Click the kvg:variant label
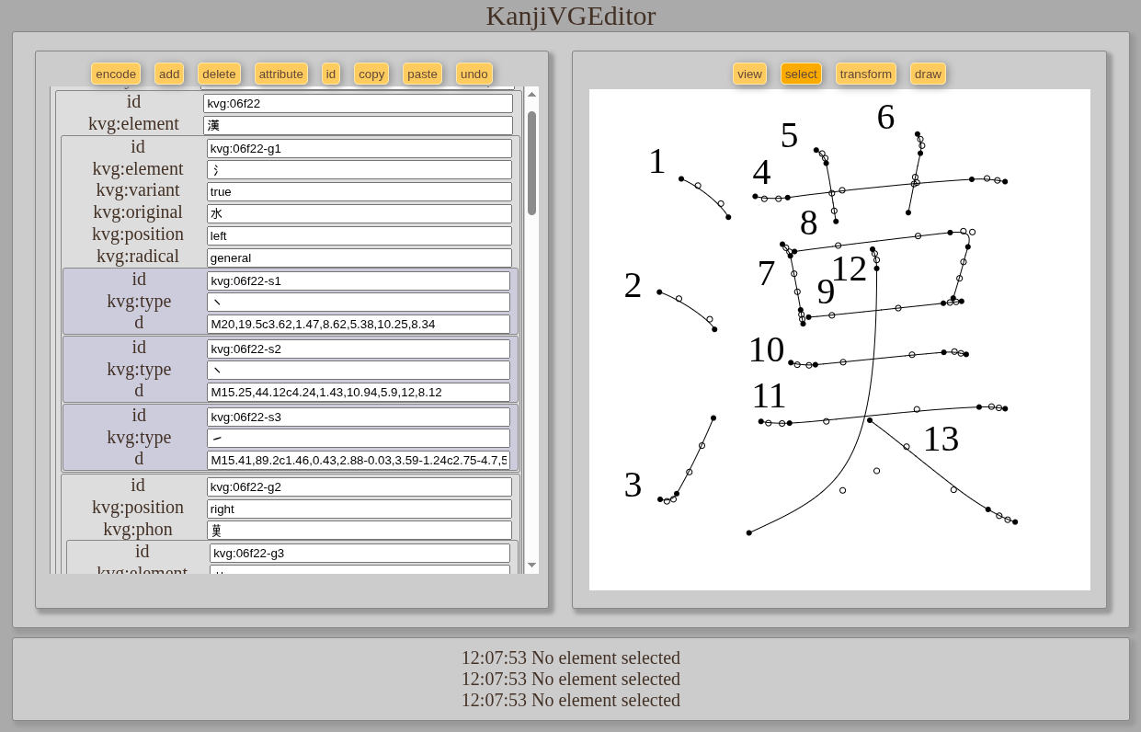The width and height of the screenshot is (1141, 732). coord(138,190)
